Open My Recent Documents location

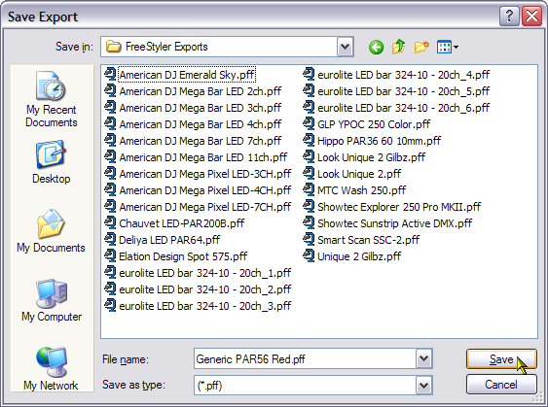pos(52,99)
